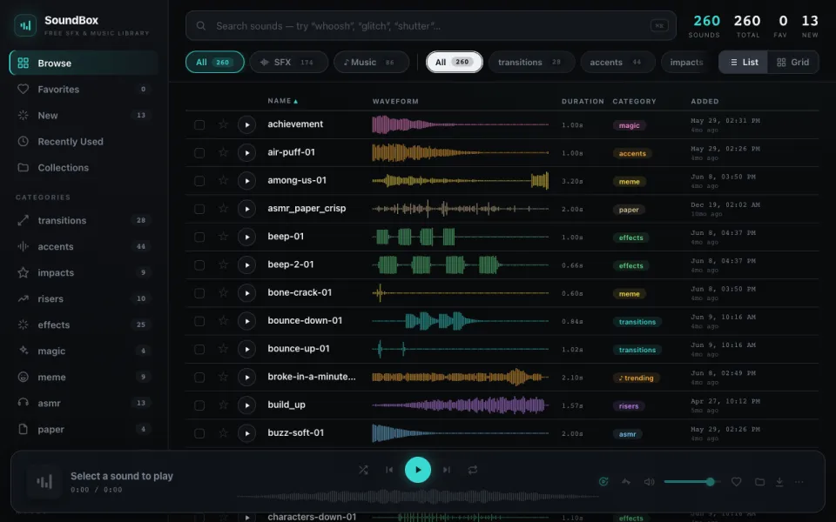Click the autoplay icon in player bar
Image resolution: width=836 pixels, height=522 pixels.
coord(603,482)
